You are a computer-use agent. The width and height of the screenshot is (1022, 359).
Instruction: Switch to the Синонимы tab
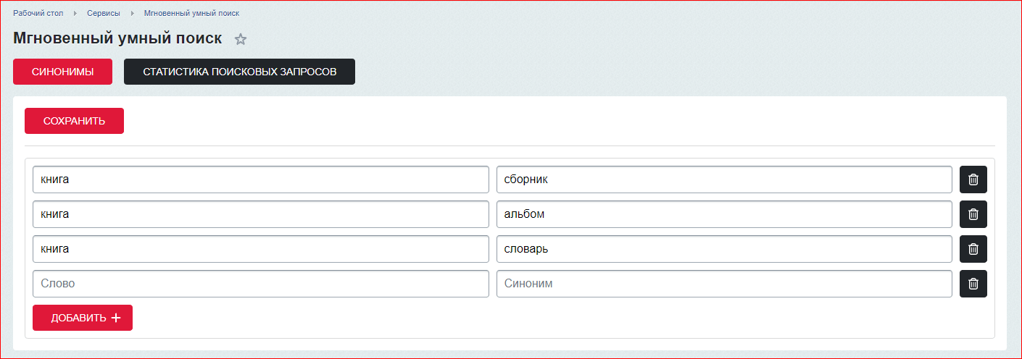click(62, 72)
